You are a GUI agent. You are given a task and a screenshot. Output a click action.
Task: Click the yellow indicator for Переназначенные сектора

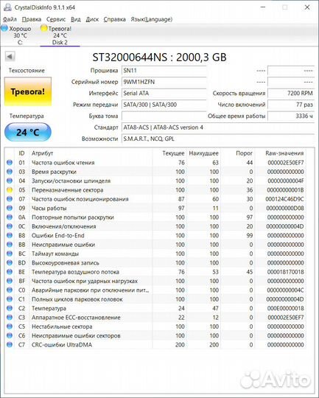(x=10, y=190)
